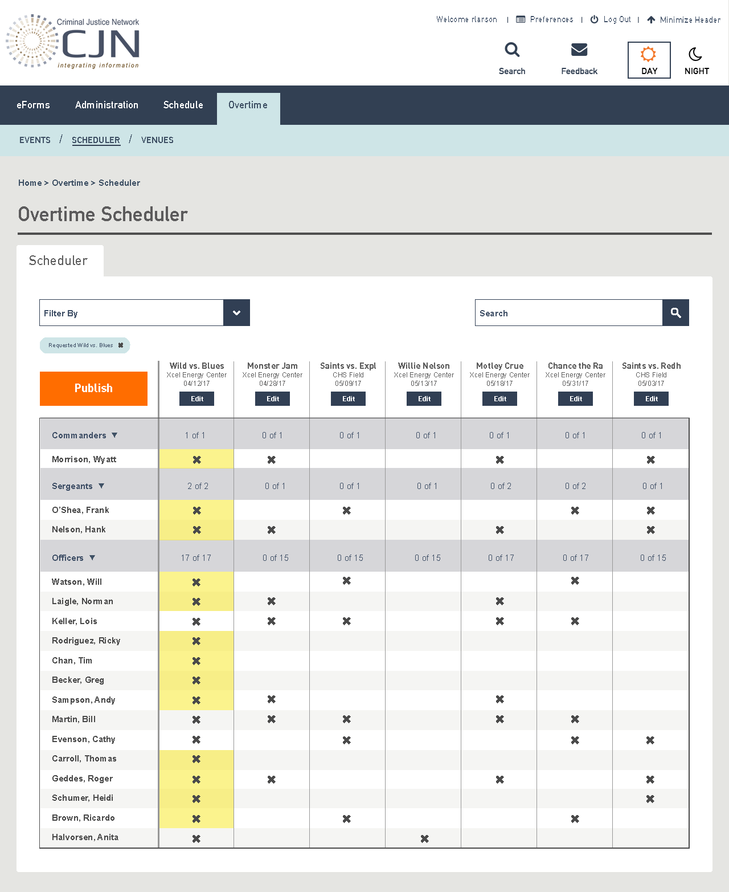Click the magnifier search submit button
This screenshot has height=892, width=729.
(676, 313)
